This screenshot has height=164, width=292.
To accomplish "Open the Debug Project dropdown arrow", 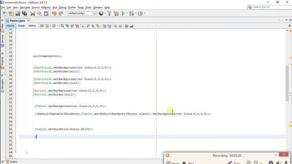I will click(136, 13).
